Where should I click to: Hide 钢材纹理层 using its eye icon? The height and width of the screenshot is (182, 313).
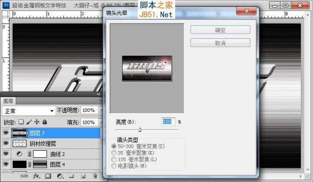click(x=6, y=143)
